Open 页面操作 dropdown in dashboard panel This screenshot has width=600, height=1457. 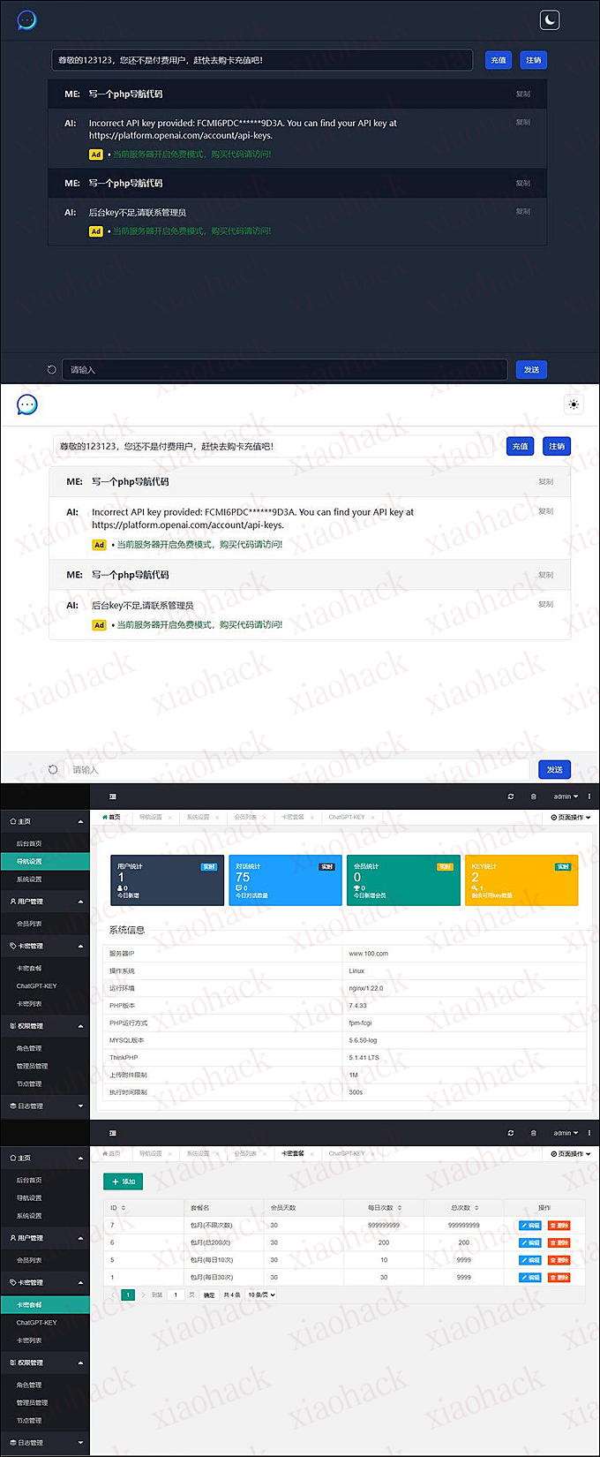click(571, 818)
